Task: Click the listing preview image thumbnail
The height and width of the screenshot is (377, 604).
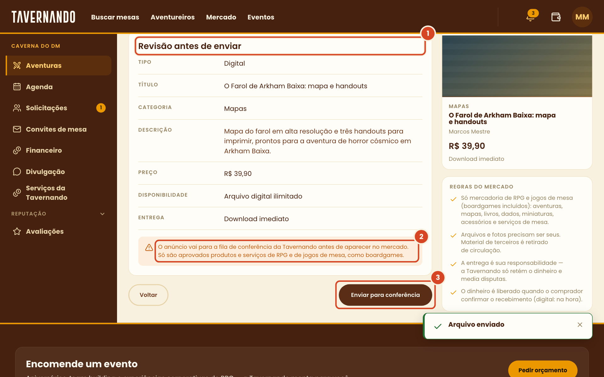Action: click(x=517, y=66)
